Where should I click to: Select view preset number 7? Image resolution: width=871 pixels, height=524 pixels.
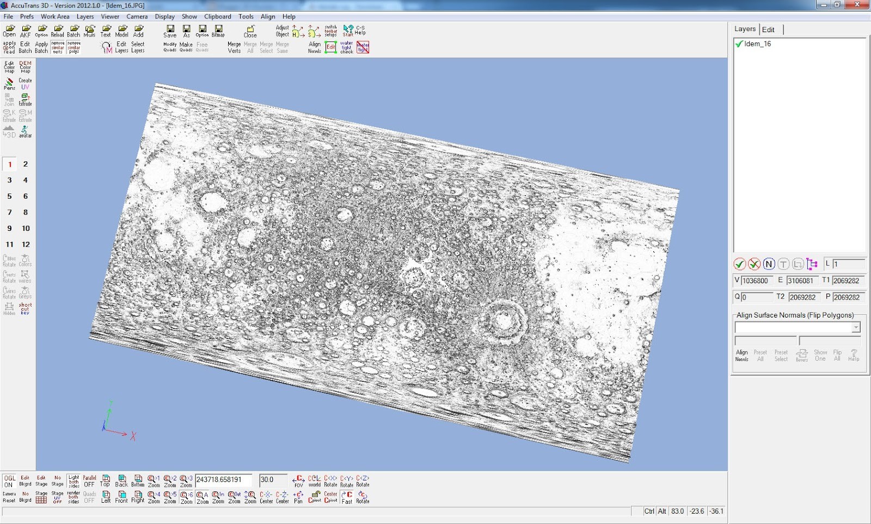(x=9, y=212)
